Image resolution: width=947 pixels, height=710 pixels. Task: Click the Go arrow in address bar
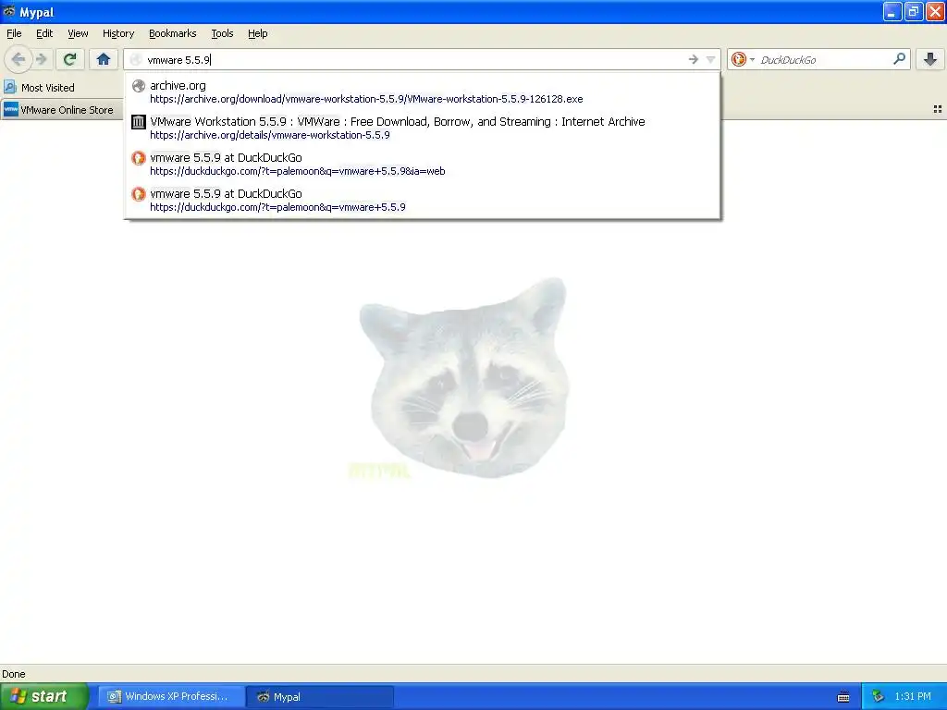coord(693,59)
